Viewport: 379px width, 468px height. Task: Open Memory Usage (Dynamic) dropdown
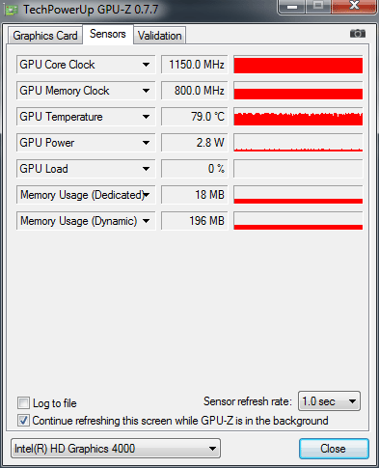point(146,221)
